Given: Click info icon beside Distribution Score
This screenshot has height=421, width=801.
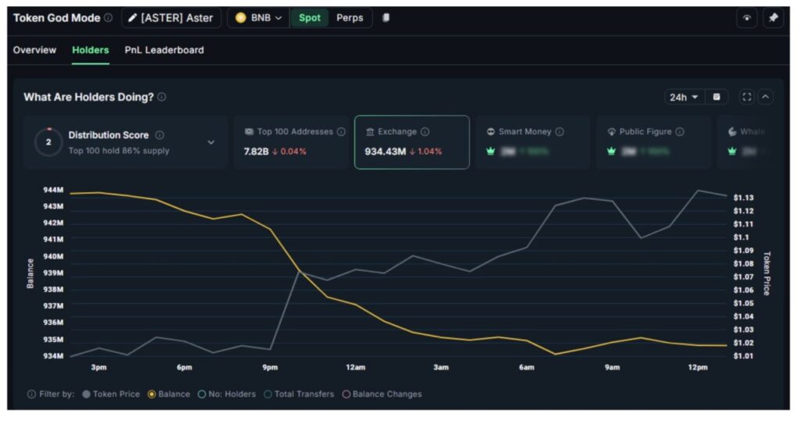Looking at the screenshot, I should pos(160,135).
